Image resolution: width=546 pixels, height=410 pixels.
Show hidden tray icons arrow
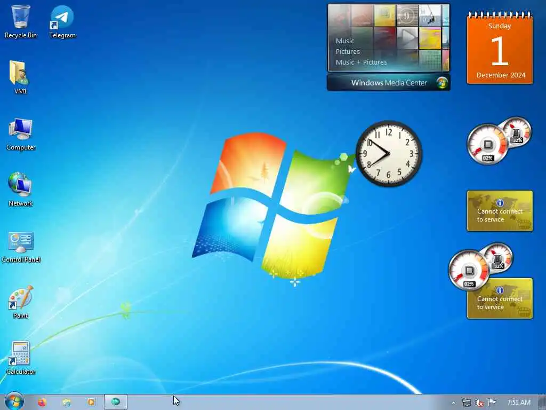tap(453, 403)
